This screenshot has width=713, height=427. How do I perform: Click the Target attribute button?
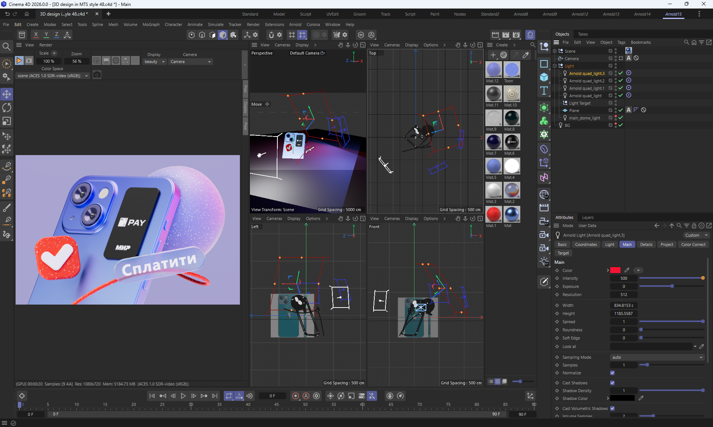[x=563, y=253]
